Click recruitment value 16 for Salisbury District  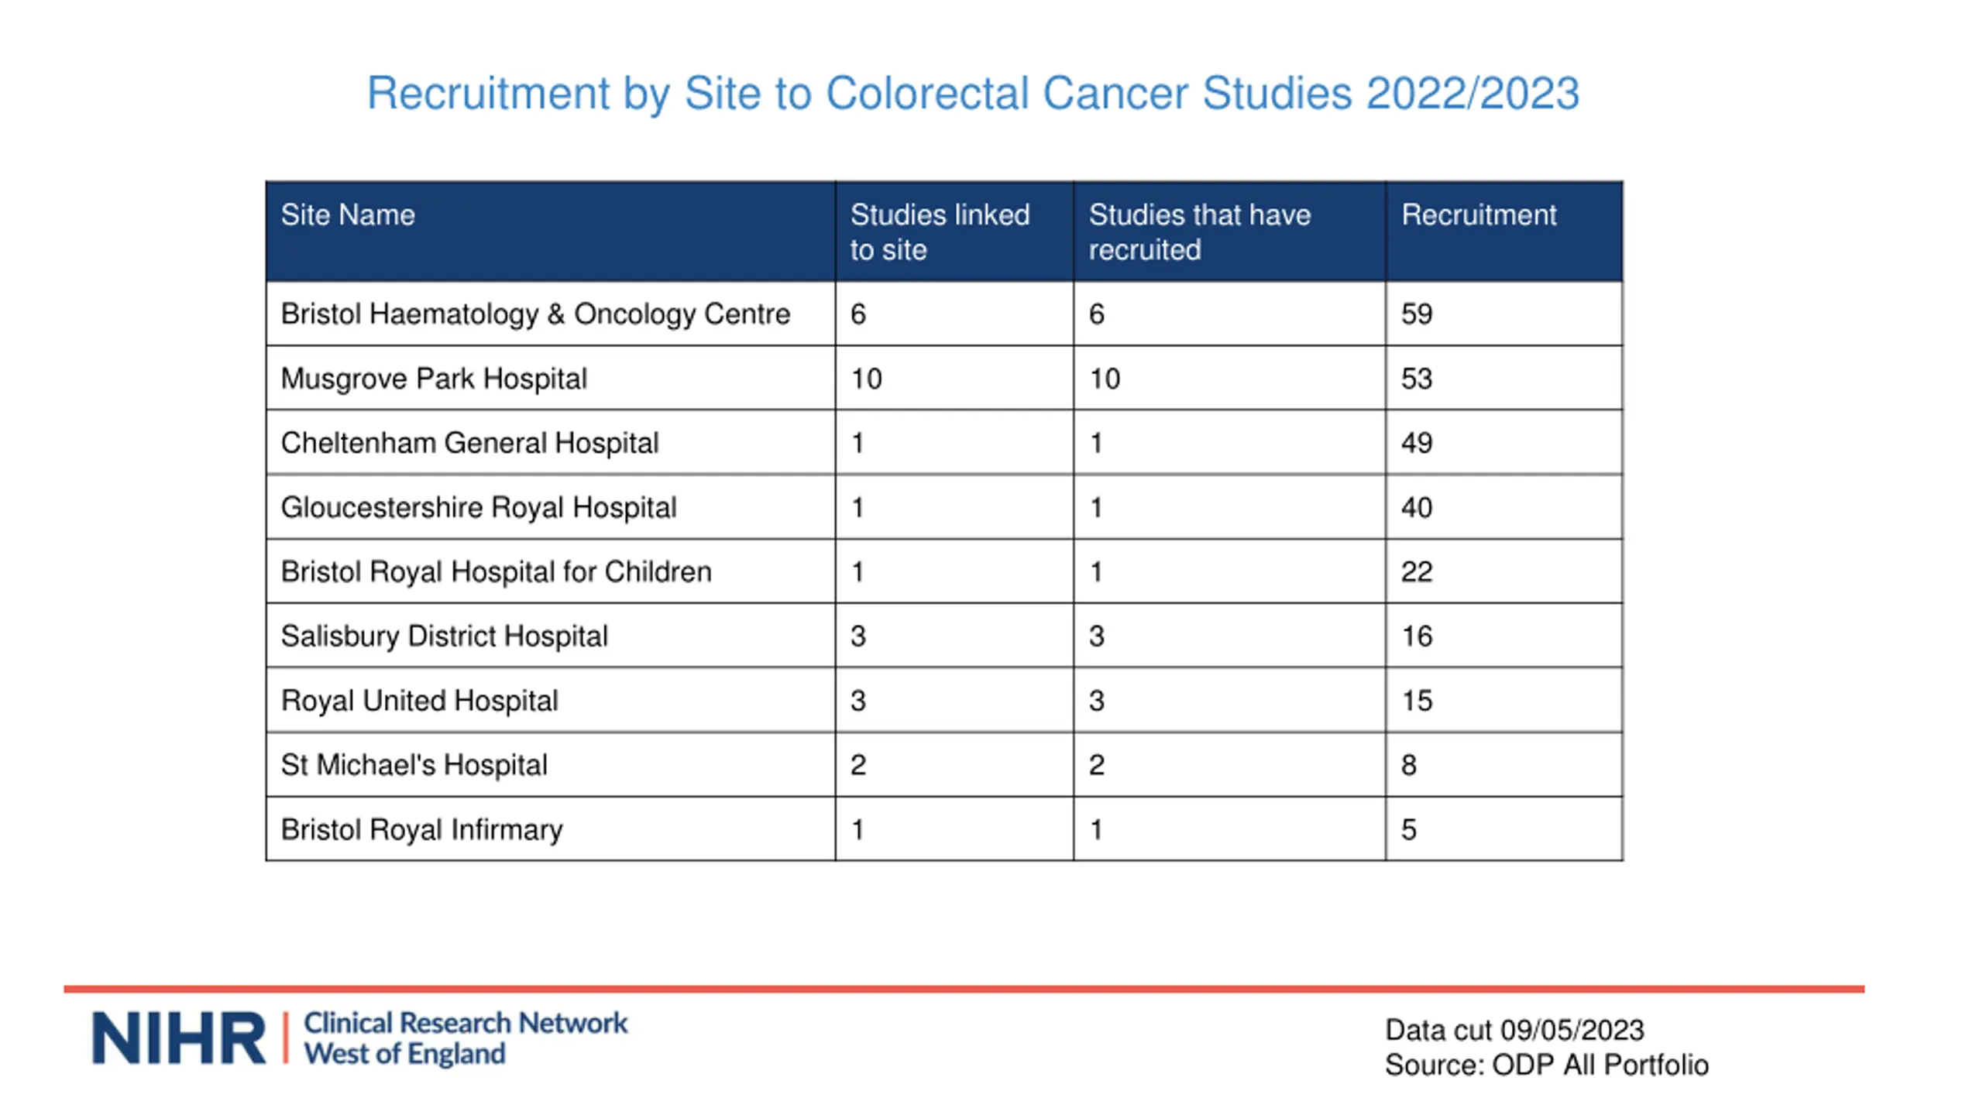click(x=1417, y=636)
